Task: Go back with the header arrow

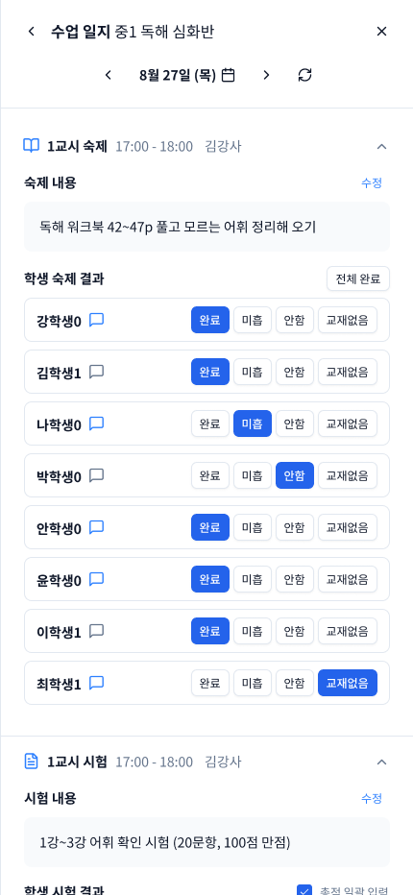Action: (x=32, y=31)
